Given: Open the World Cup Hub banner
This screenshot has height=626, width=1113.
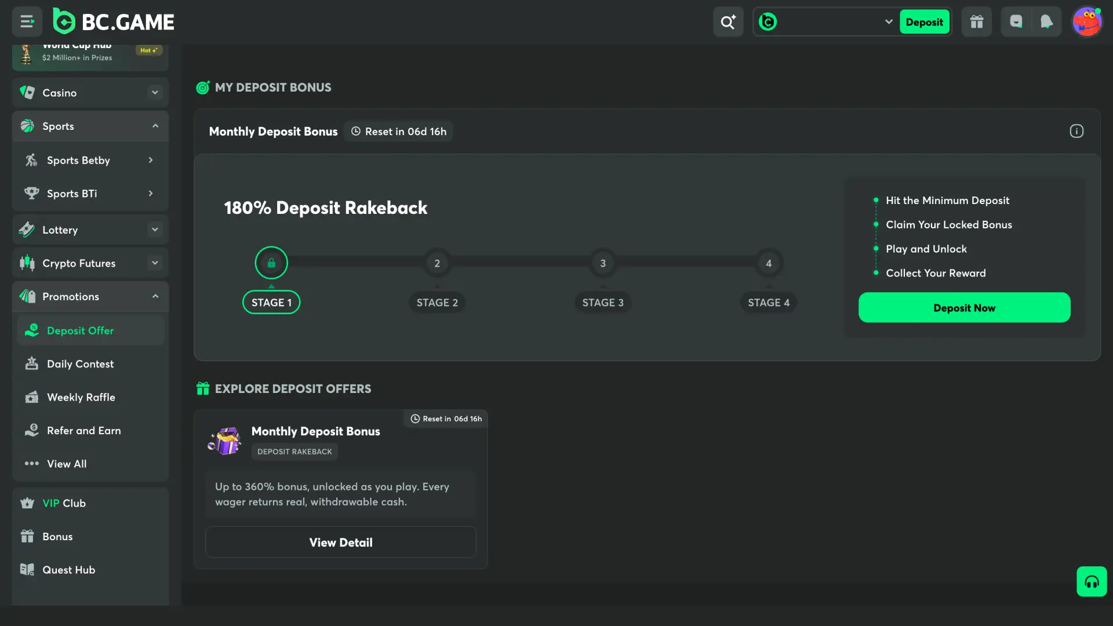Looking at the screenshot, I should [90, 57].
